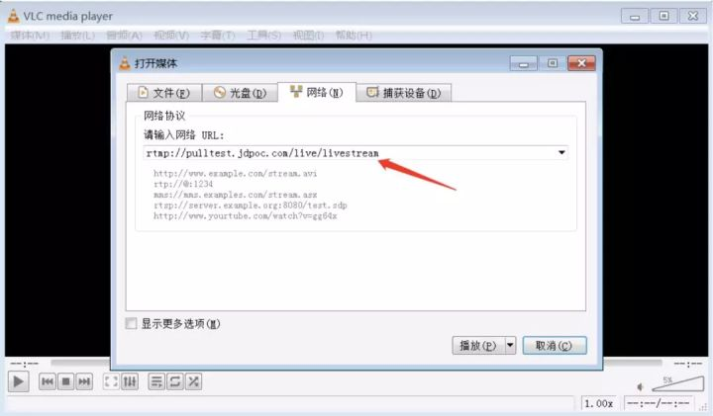Open the arrow dropdown beside 播放 button

(x=511, y=346)
